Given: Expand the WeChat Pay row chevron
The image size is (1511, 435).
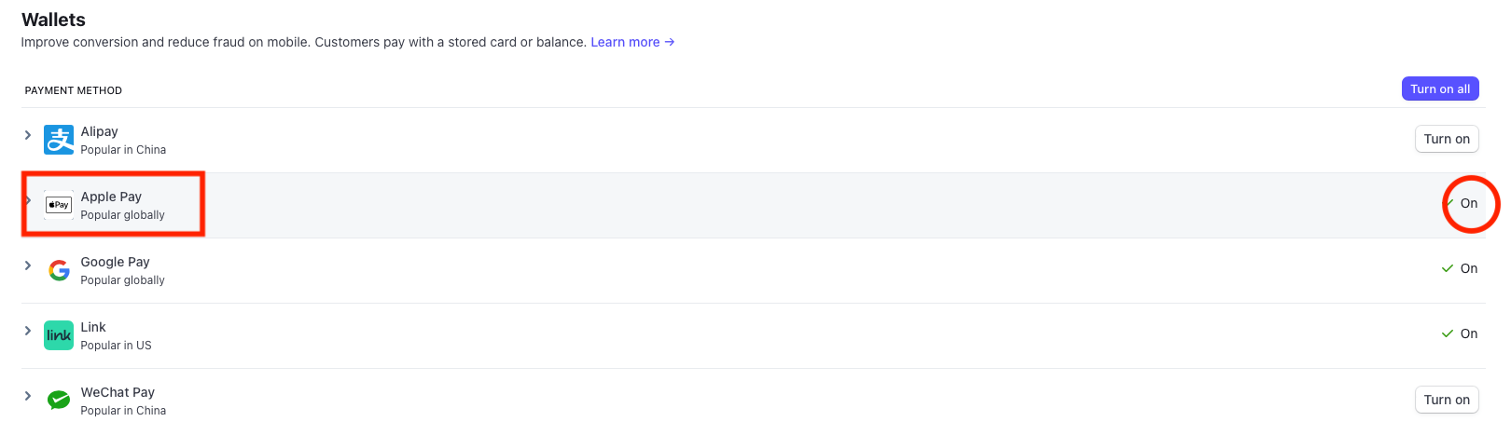Looking at the screenshot, I should click(28, 396).
